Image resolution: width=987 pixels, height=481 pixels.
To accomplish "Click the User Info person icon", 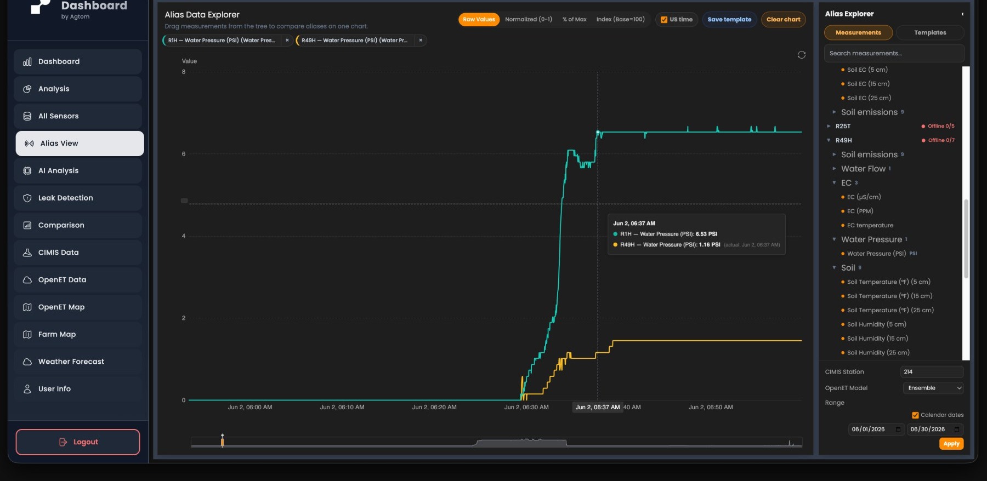I will (27, 389).
